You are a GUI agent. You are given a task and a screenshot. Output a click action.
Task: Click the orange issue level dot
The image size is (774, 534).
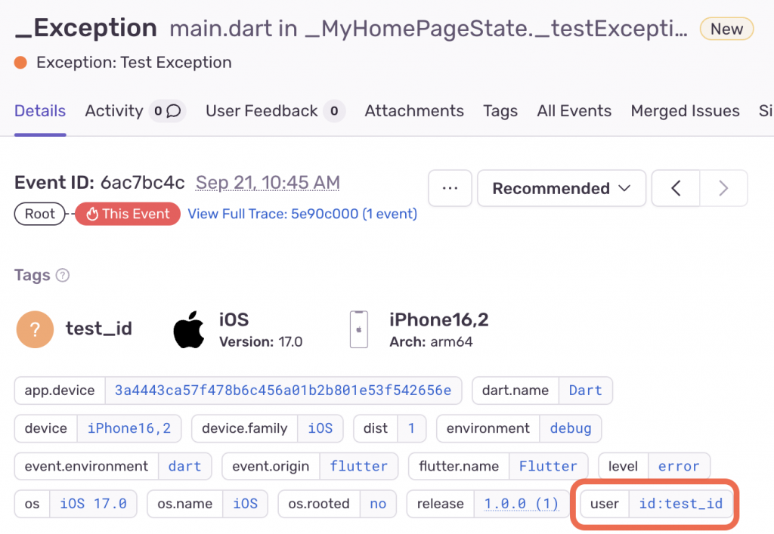coord(20,63)
